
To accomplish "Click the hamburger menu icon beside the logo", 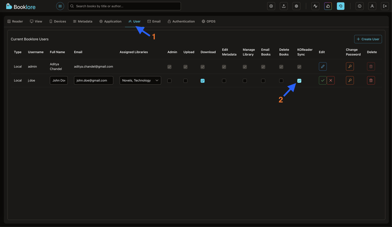I will pyautogui.click(x=60, y=6).
